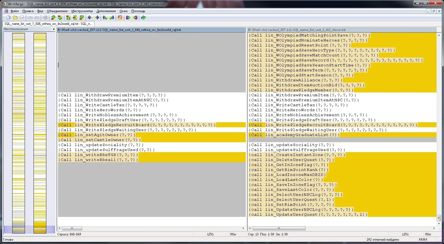Open the Файл menu
The image size is (444, 244).
tap(15, 11)
